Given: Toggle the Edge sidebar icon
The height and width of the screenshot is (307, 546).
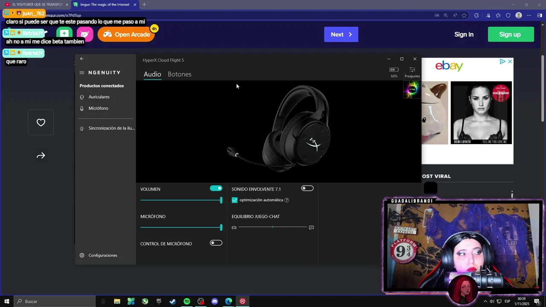Looking at the screenshot, I should pyautogui.click(x=540, y=15).
